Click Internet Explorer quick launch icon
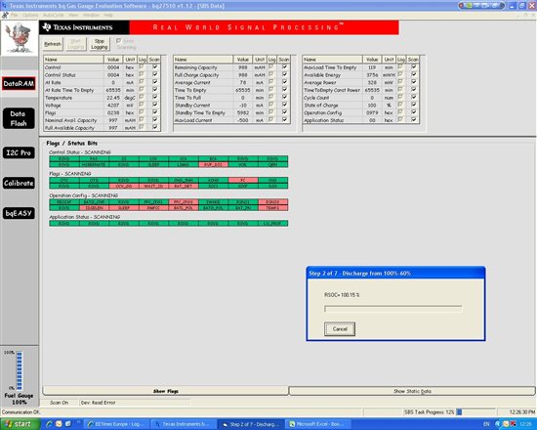This screenshot has width=537, height=430. (x=49, y=424)
